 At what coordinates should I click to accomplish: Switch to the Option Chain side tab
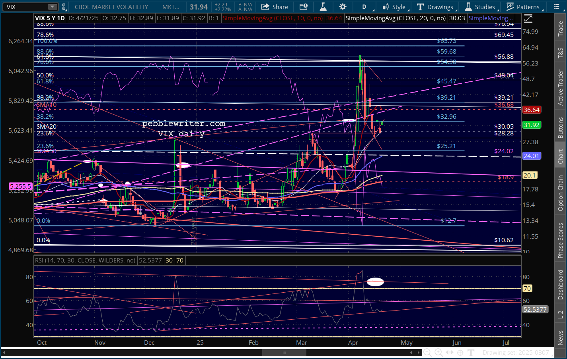[x=561, y=193]
